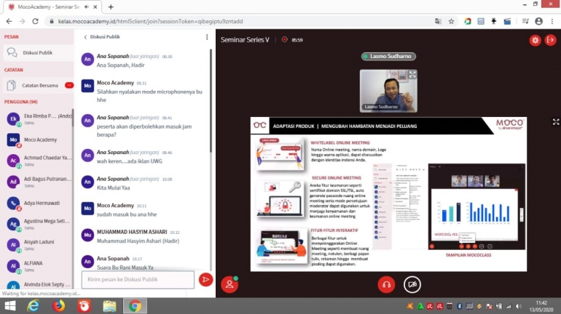Click the browser back arrow
This screenshot has height=314, width=561.
9,21
